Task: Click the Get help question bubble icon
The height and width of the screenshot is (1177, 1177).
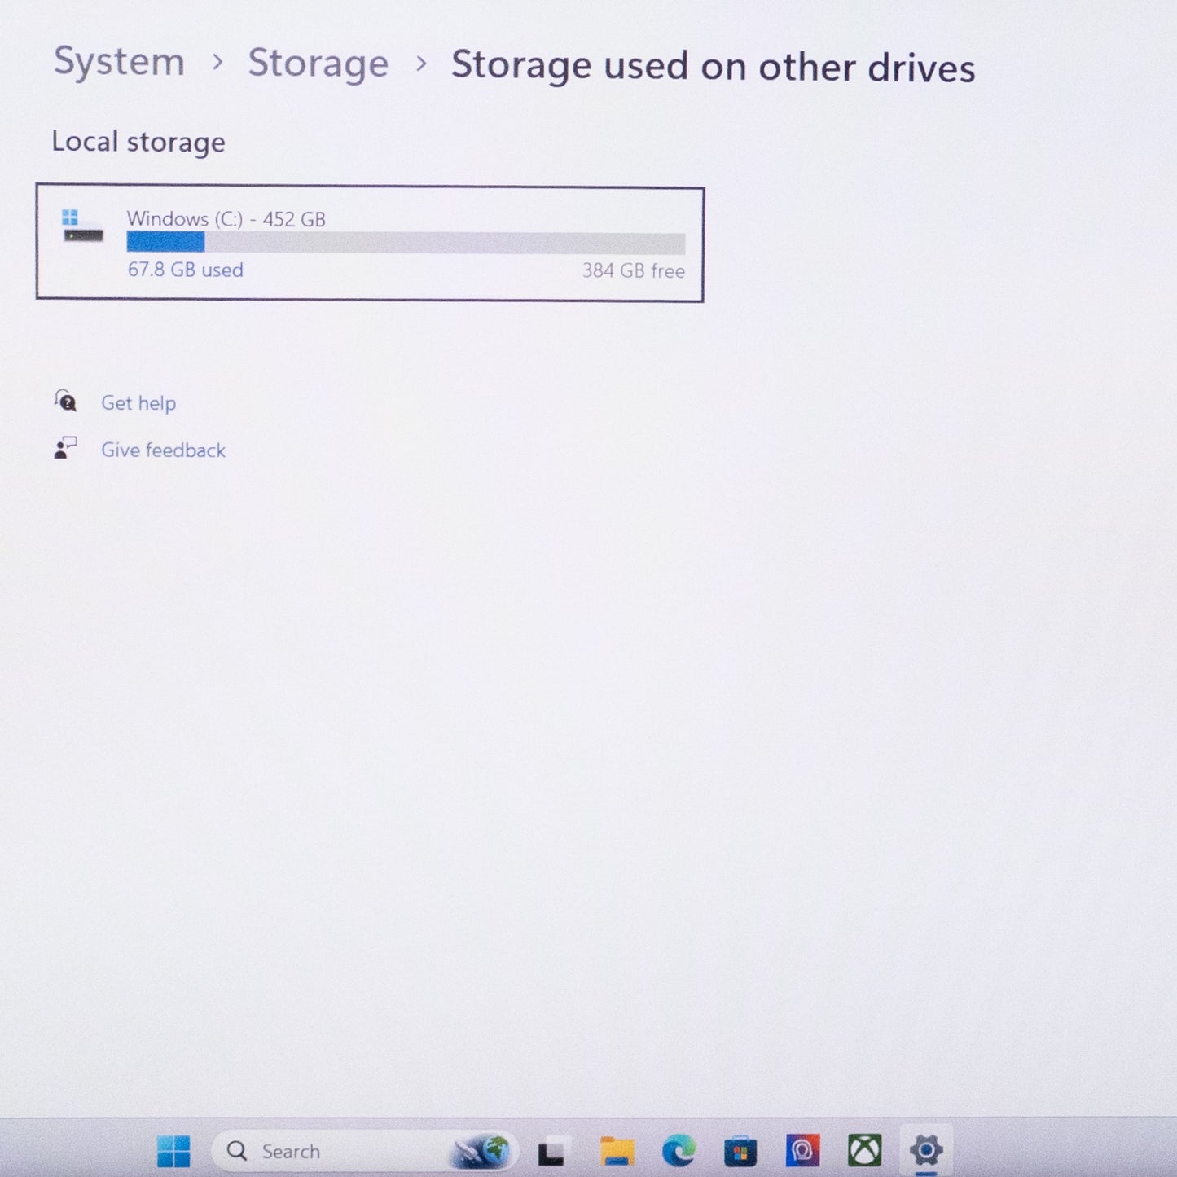Action: 65,401
